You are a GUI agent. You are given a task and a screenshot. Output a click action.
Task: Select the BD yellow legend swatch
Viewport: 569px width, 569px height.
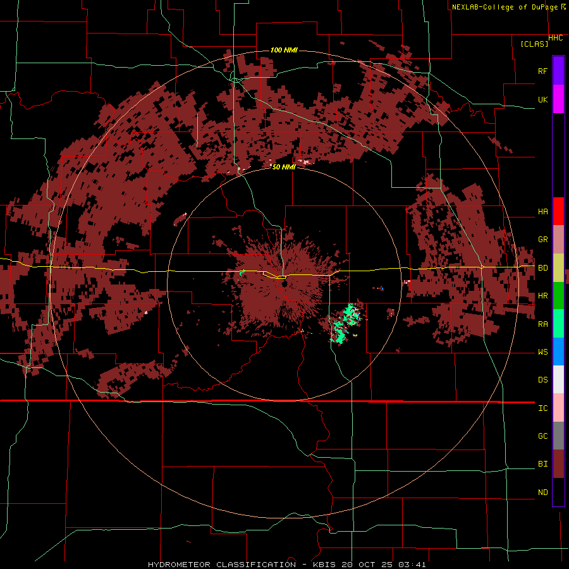558,268
